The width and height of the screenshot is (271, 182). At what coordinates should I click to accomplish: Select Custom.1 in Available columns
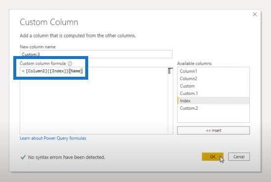213,93
